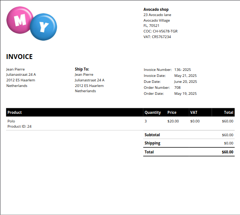Select the 'VAT: CR5767234' line

tap(157, 37)
